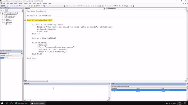Image resolution: width=188 pixels, height=105 pixels.
Task: Select the m variable row in Locals
Action: point(149,92)
